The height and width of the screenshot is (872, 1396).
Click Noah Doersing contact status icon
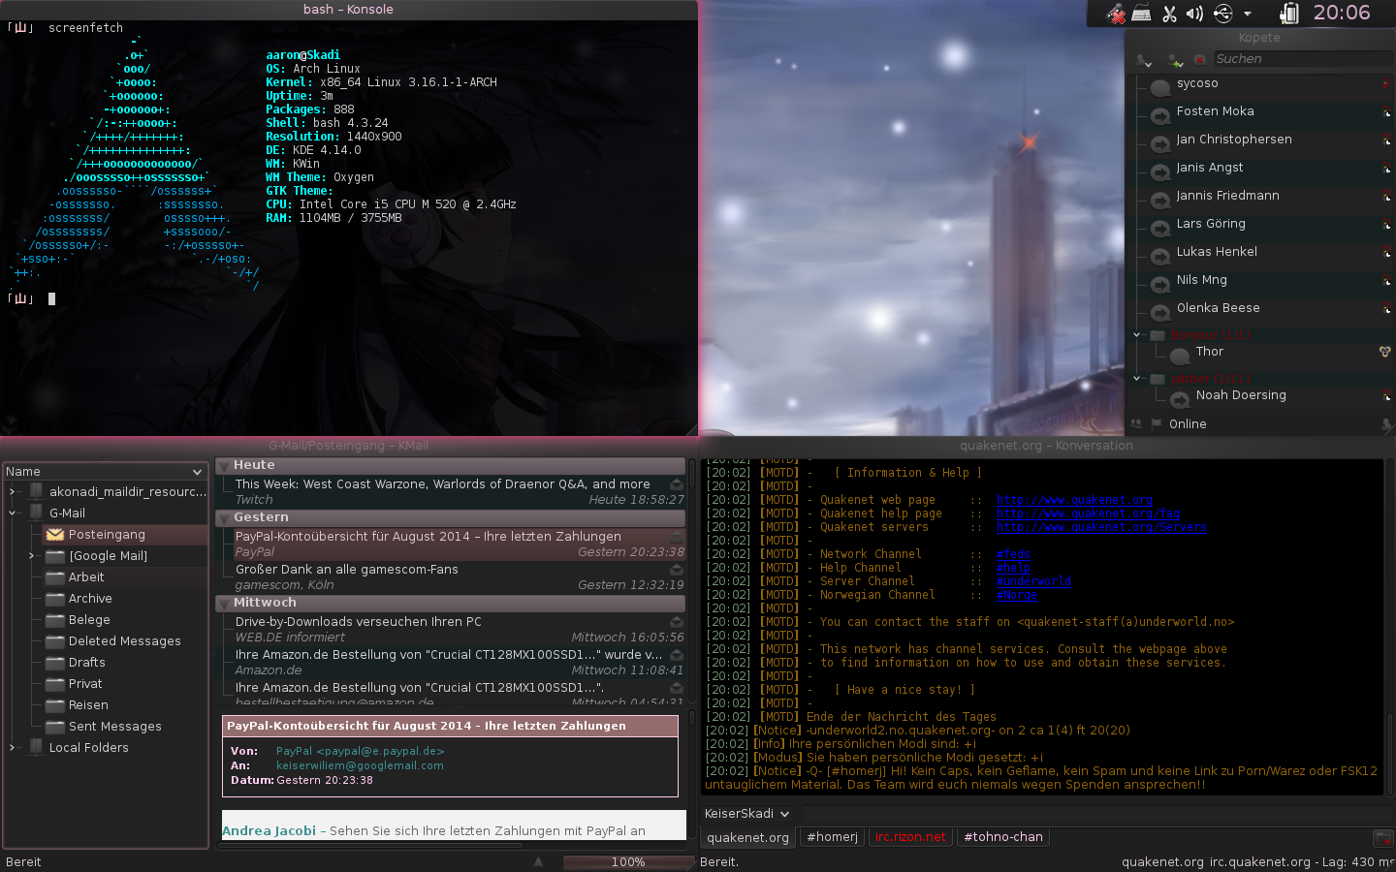(1180, 400)
